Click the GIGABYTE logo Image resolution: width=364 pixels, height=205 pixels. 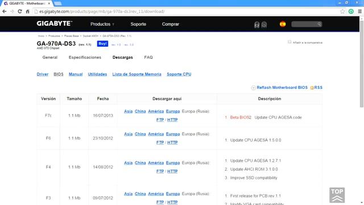coord(55,23)
